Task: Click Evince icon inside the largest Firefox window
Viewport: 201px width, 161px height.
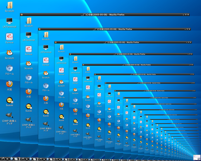Action: (28, 49)
